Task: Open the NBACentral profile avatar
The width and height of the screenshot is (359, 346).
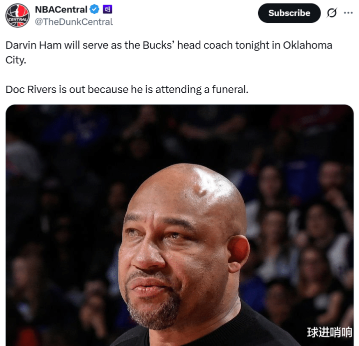Action: click(17, 15)
